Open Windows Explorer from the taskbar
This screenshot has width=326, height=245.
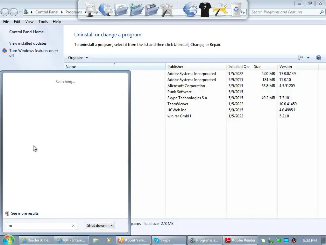point(96,240)
